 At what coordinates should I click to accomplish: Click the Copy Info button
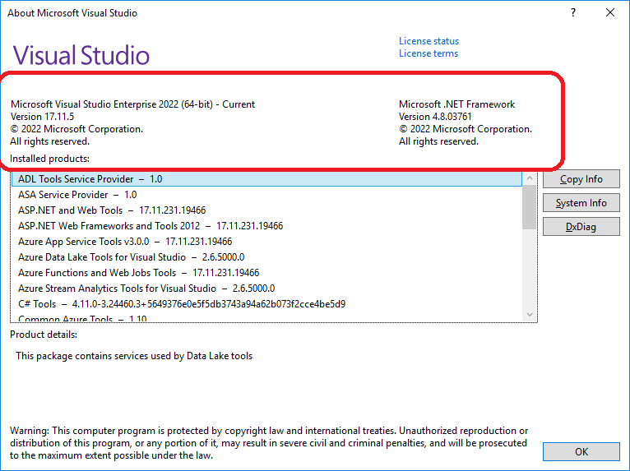(581, 179)
